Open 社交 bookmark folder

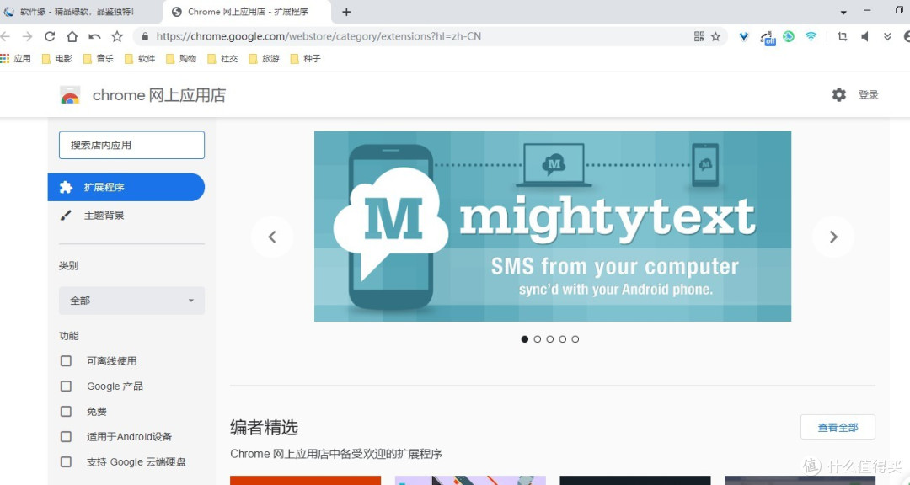[222, 59]
